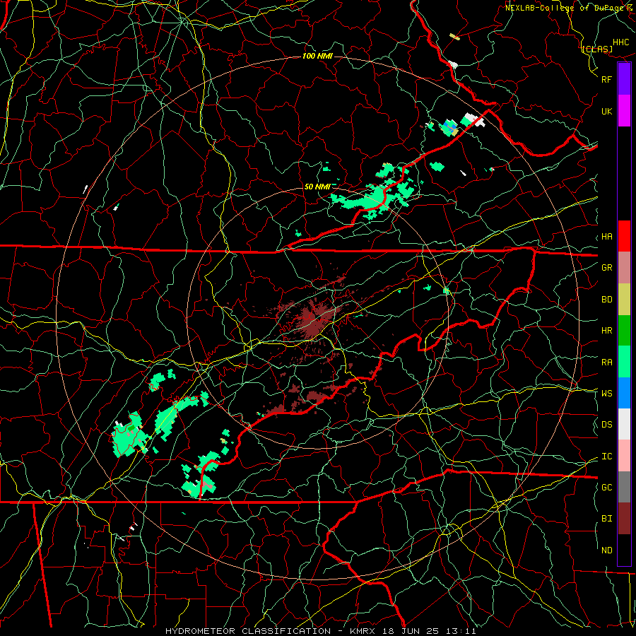Viewport: 636px width, 636px height.
Task: Select the IC light pink legend swatch
Action: pos(624,456)
